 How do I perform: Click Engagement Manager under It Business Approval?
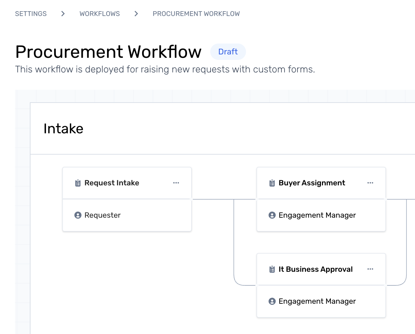(317, 301)
